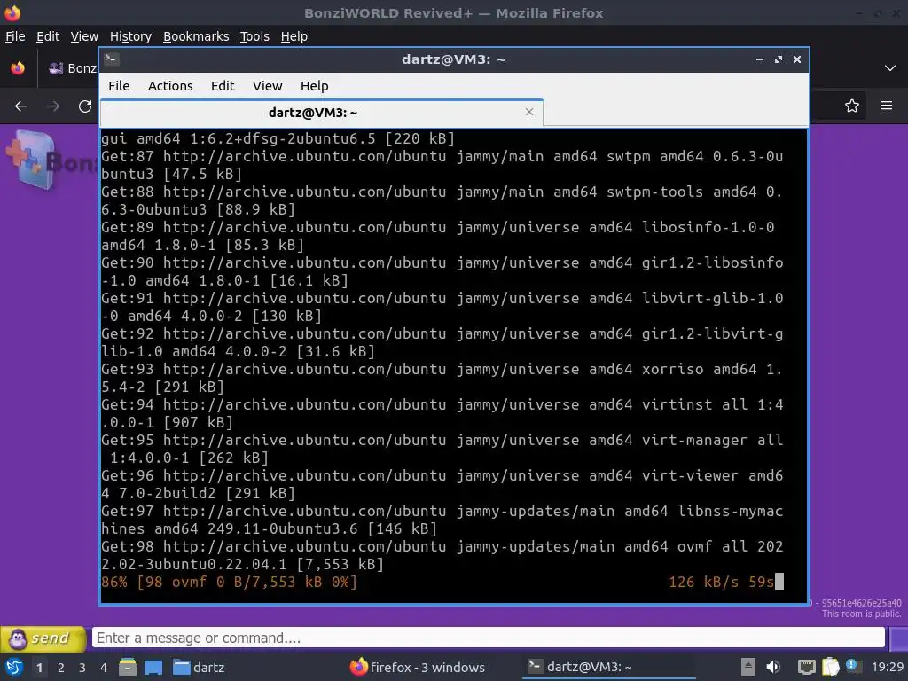Activate the firefox - 3 windows taskbar button
The width and height of the screenshot is (908, 681).
tap(418, 667)
